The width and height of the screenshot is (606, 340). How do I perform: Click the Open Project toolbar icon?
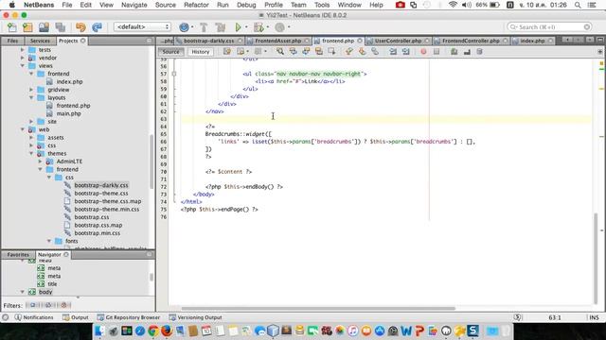(44, 27)
